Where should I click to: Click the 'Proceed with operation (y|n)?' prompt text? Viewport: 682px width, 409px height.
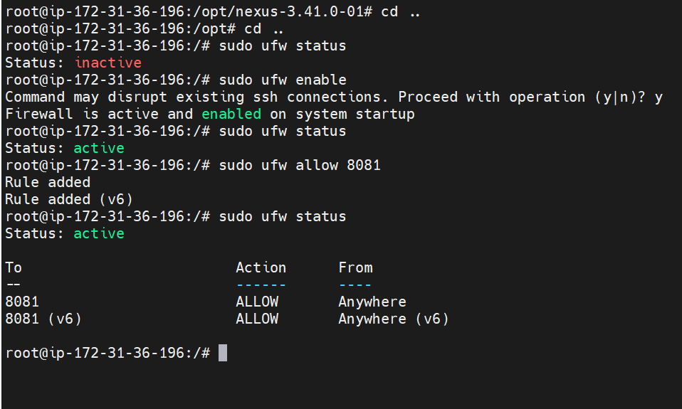(x=522, y=97)
